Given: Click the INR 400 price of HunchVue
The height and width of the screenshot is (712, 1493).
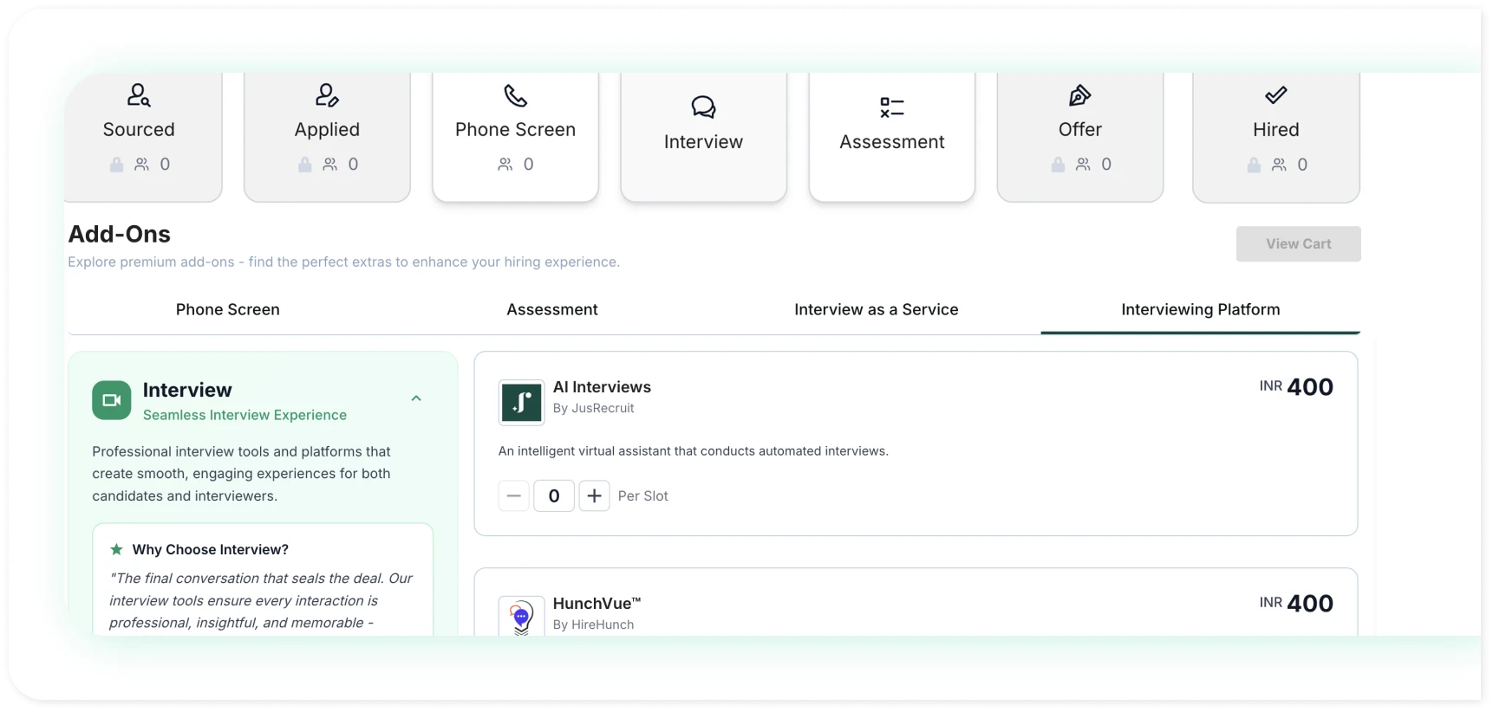Looking at the screenshot, I should [x=1296, y=604].
